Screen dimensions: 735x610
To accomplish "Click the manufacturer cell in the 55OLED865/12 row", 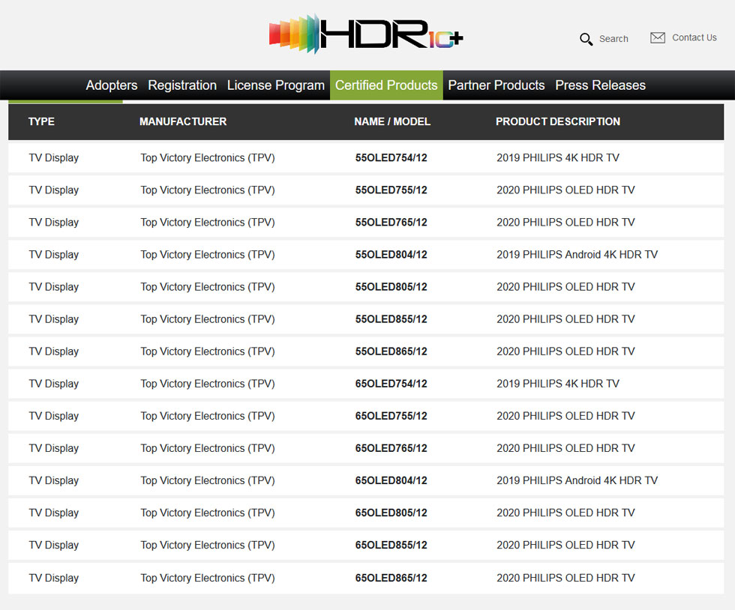I will 208,352.
